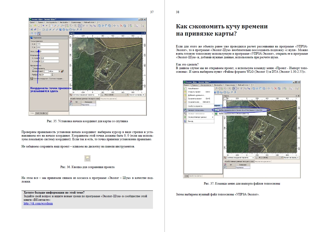The height and width of the screenshot is (232, 330).
Task: Click the Угол, град field
Action: pos(49,52)
